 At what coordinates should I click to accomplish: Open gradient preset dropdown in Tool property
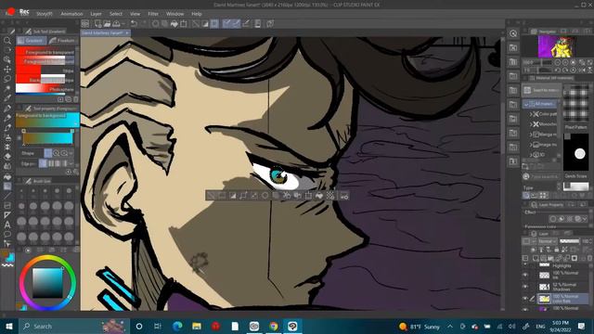(76, 123)
